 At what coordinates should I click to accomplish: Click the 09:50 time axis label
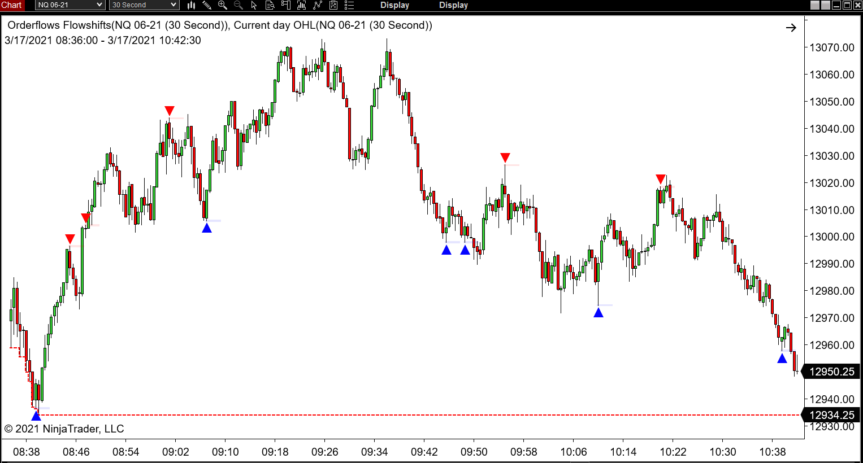[474, 452]
